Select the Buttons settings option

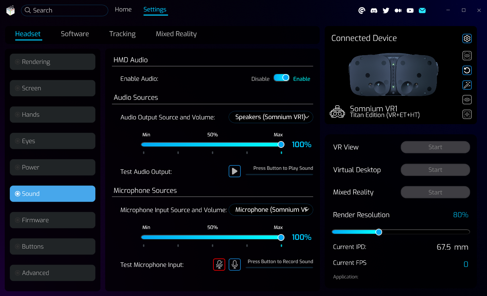pos(52,247)
